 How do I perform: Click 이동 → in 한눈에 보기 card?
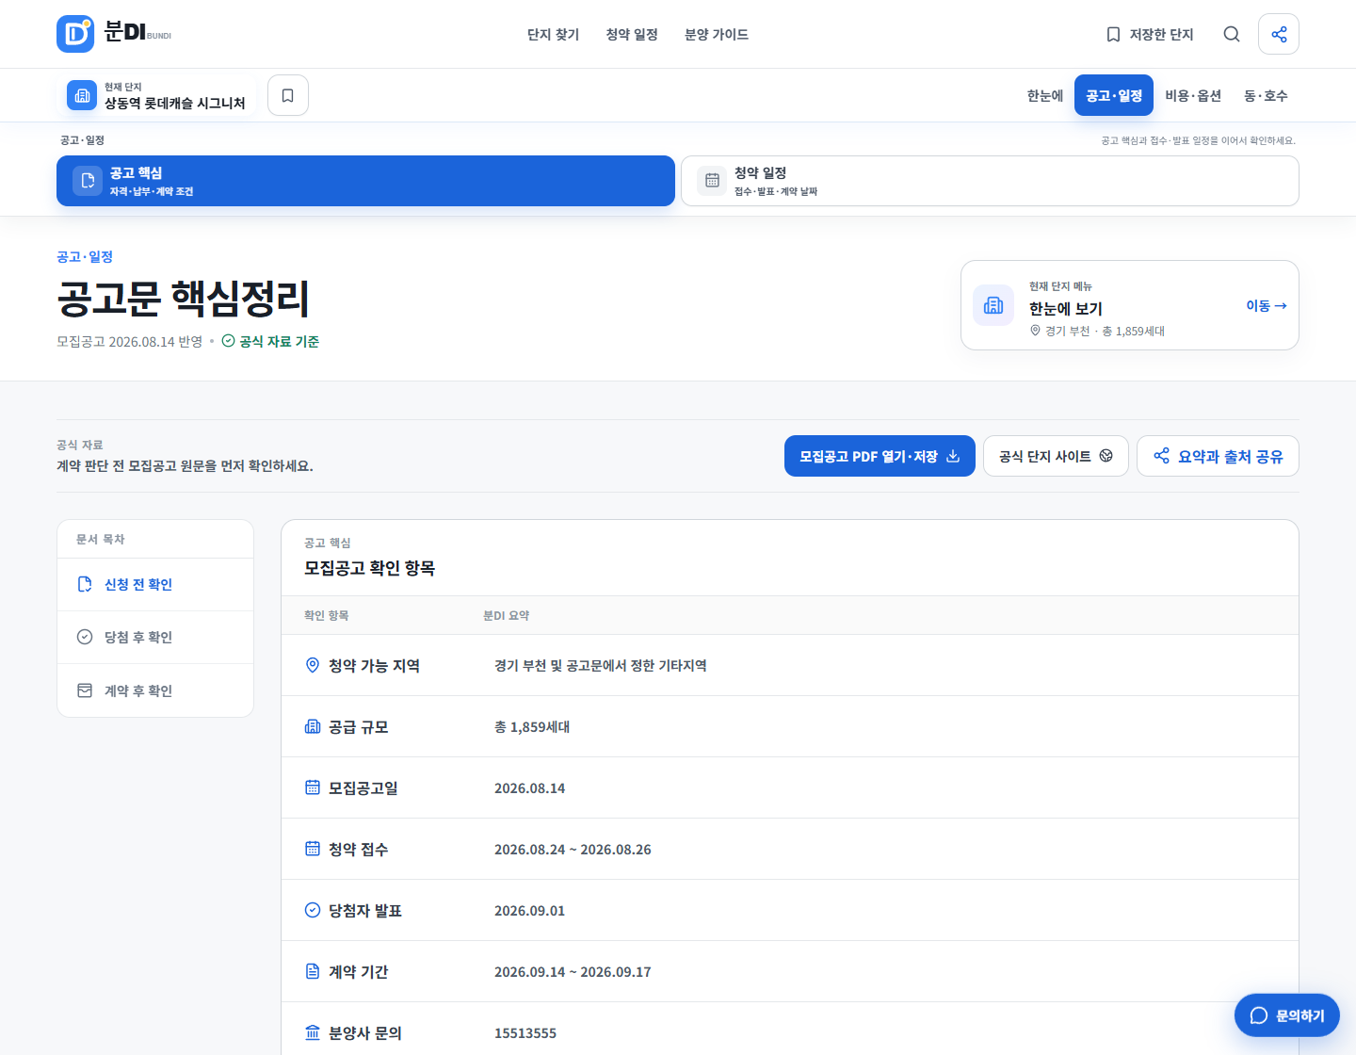click(x=1267, y=305)
